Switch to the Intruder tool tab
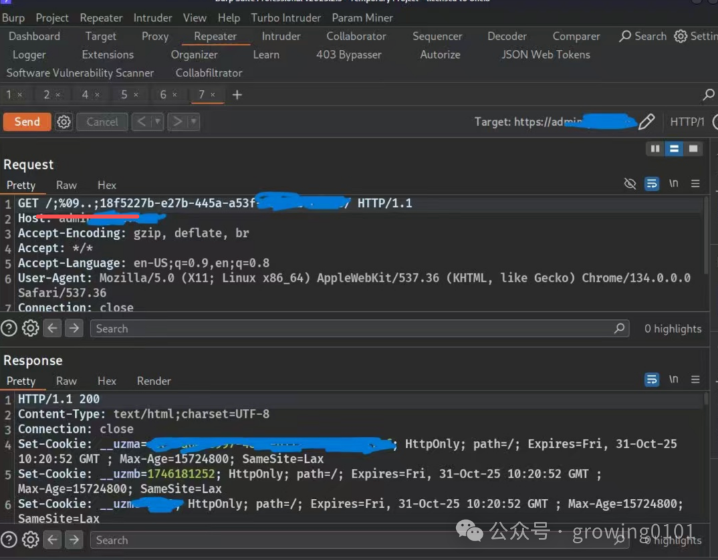 281,37
